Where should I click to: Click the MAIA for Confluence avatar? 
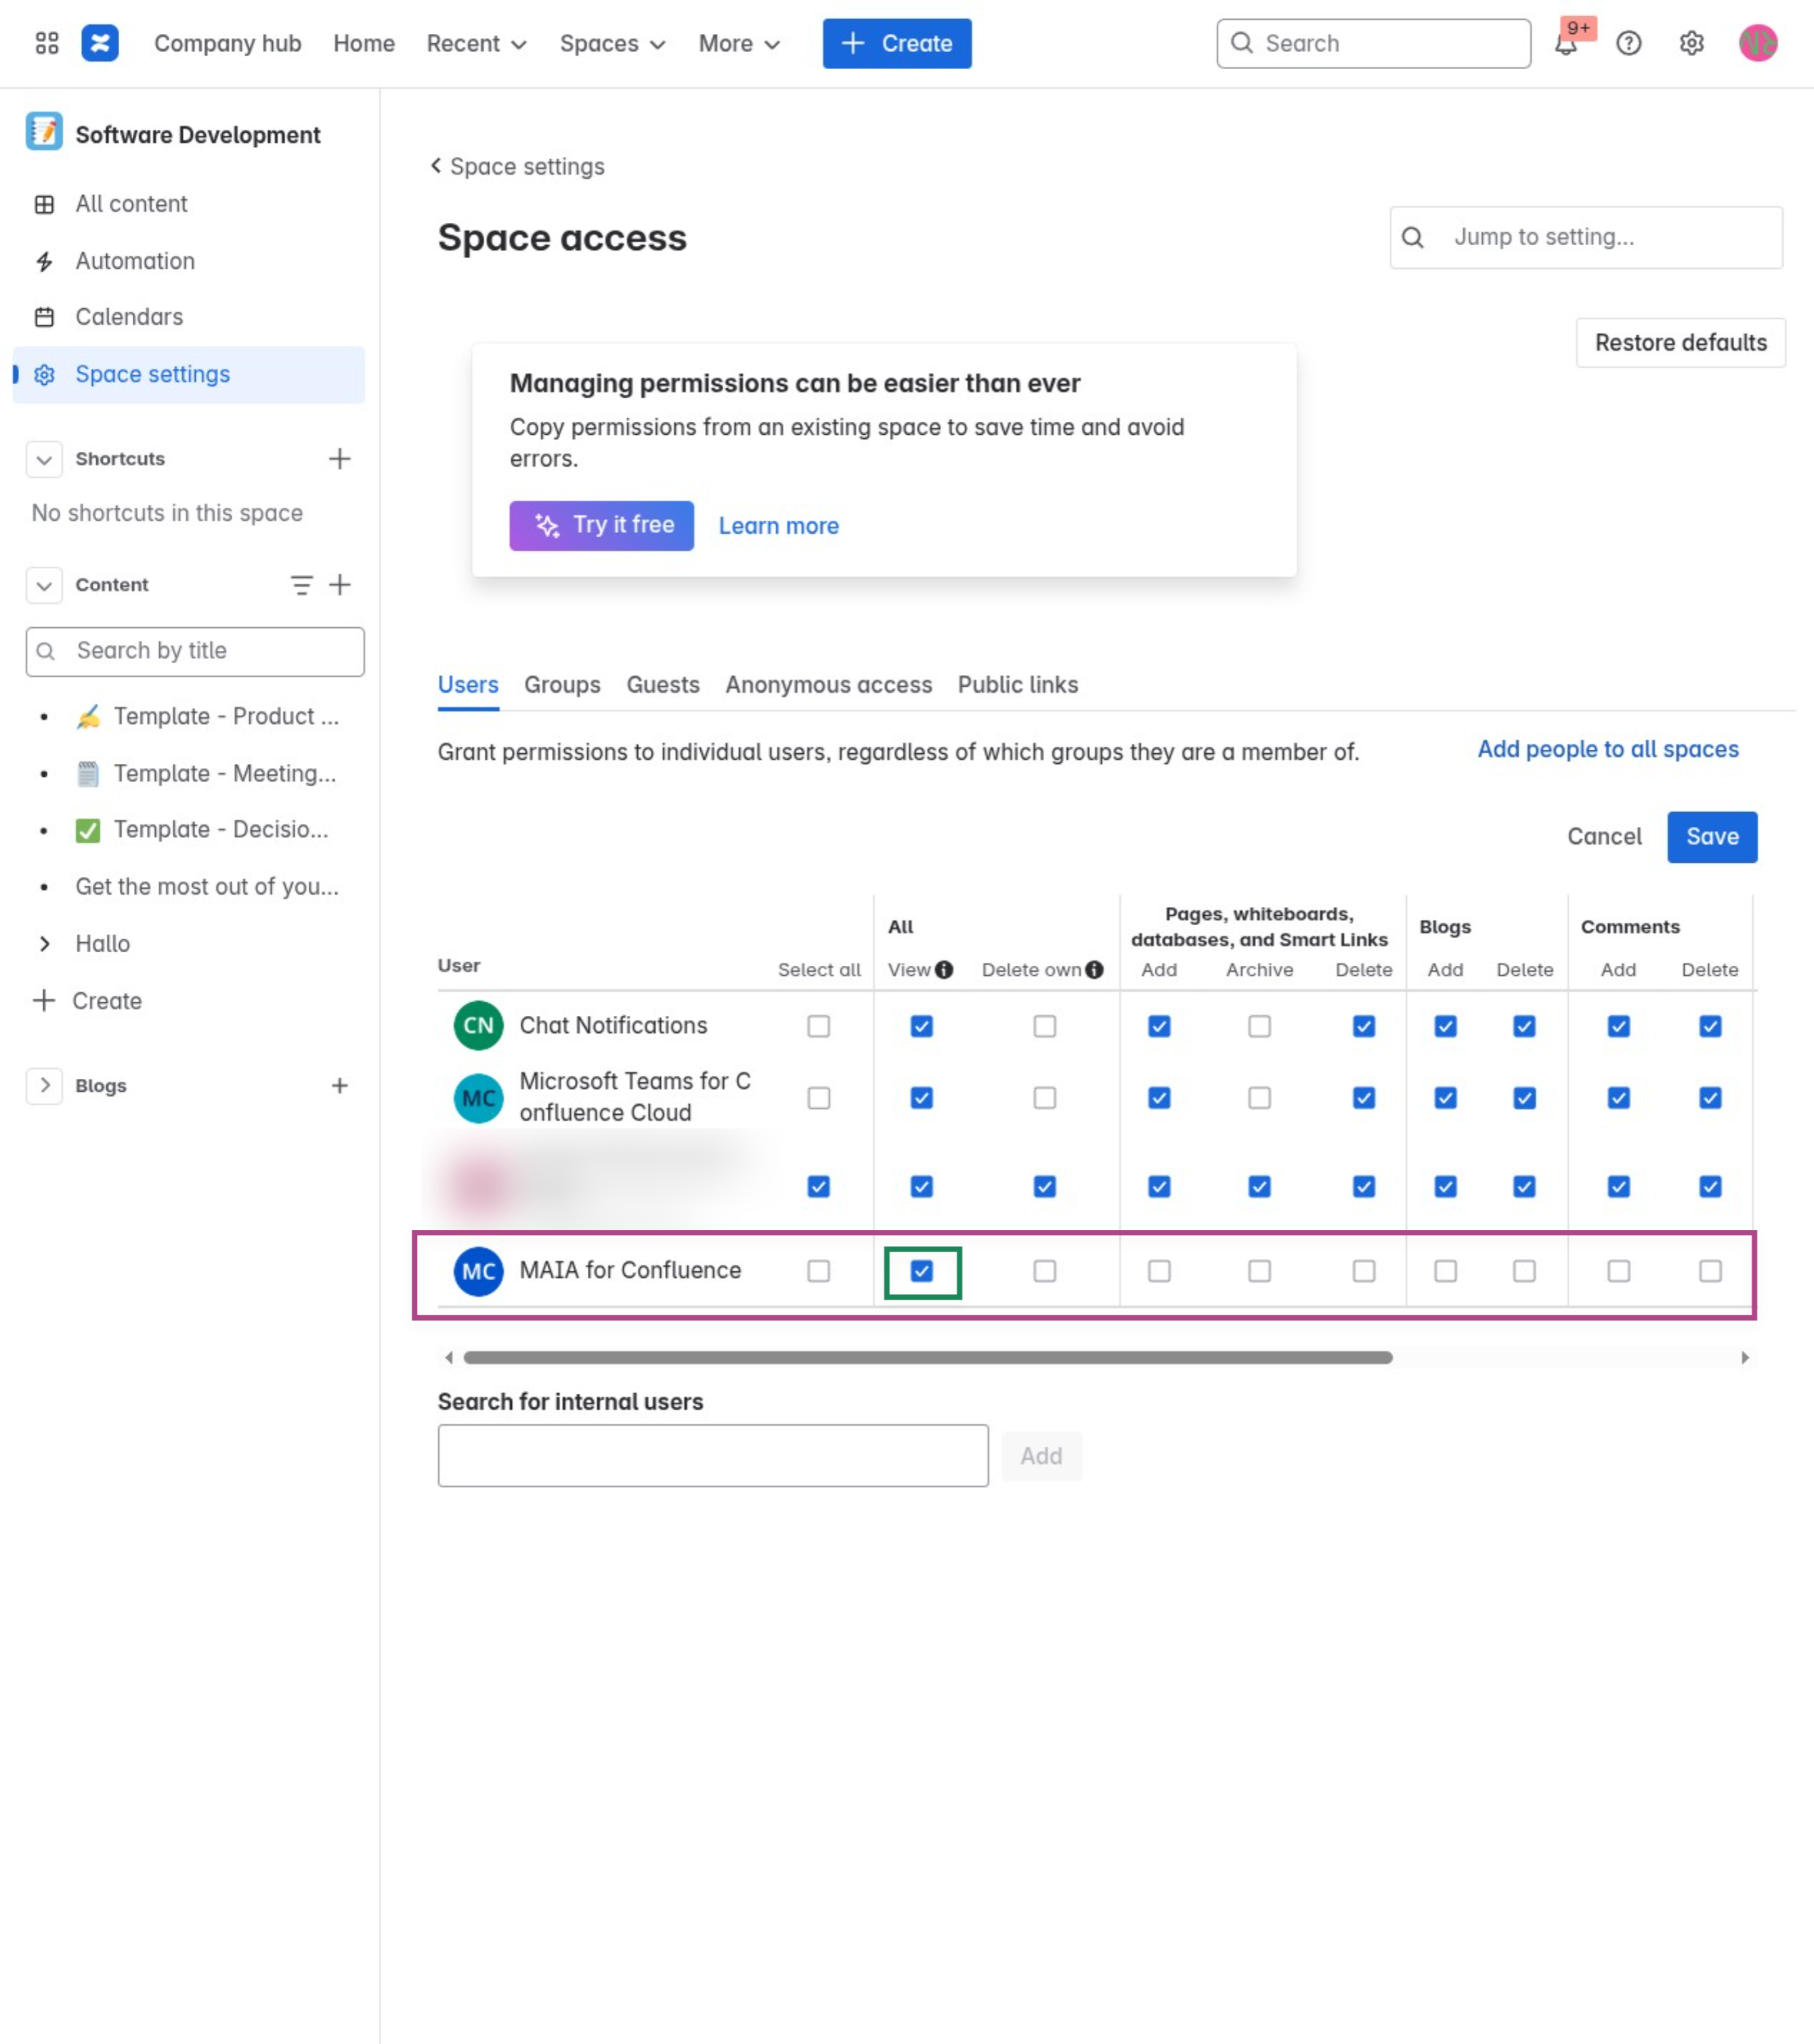tap(479, 1271)
